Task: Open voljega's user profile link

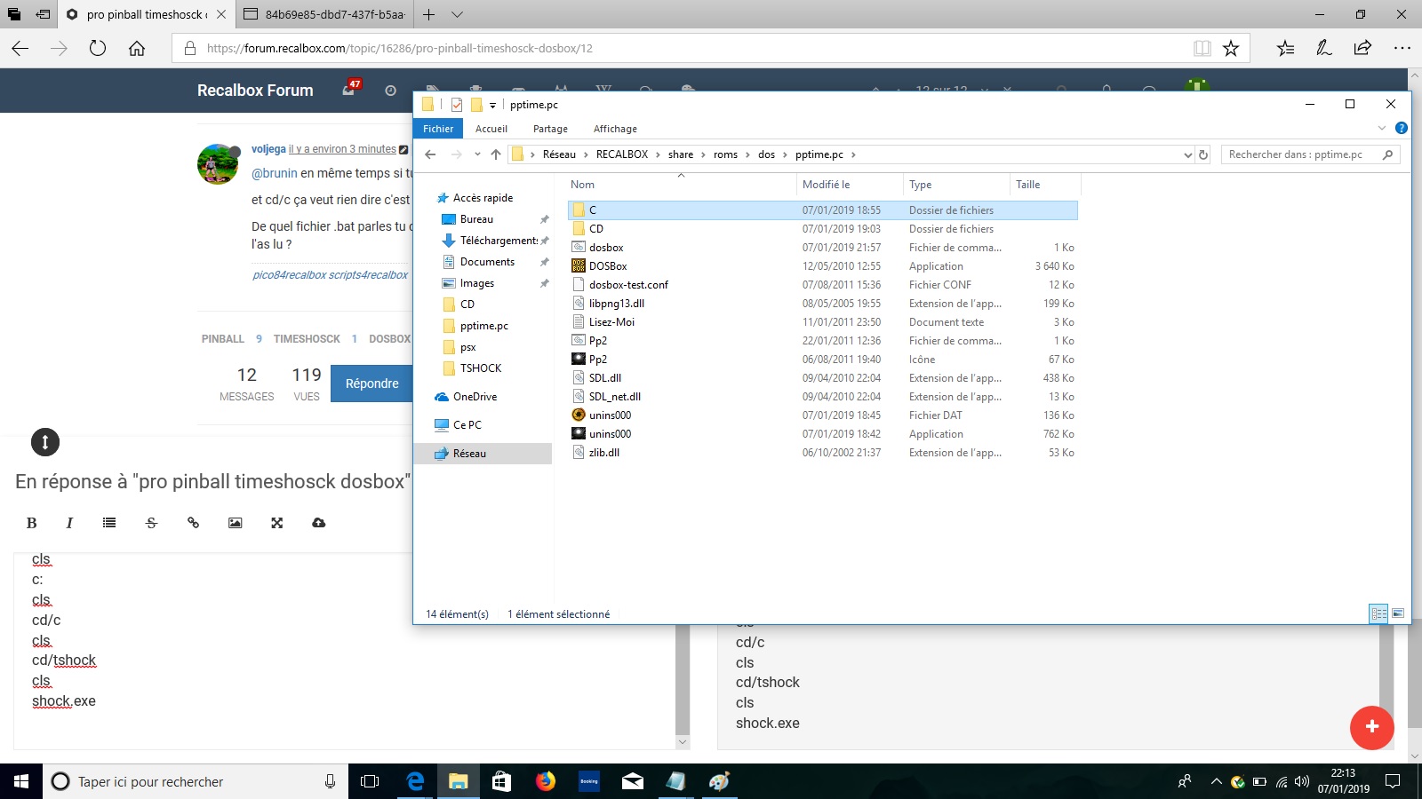Action: click(x=268, y=149)
